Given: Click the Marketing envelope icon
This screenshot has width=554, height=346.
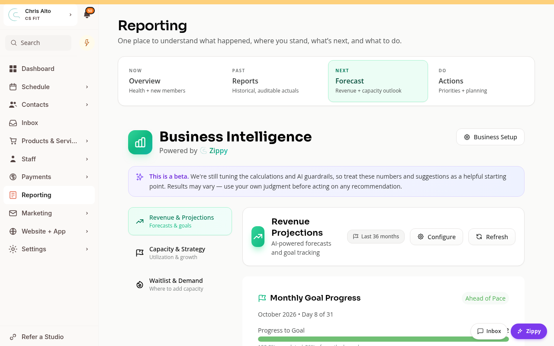Looking at the screenshot, I should coord(13,213).
